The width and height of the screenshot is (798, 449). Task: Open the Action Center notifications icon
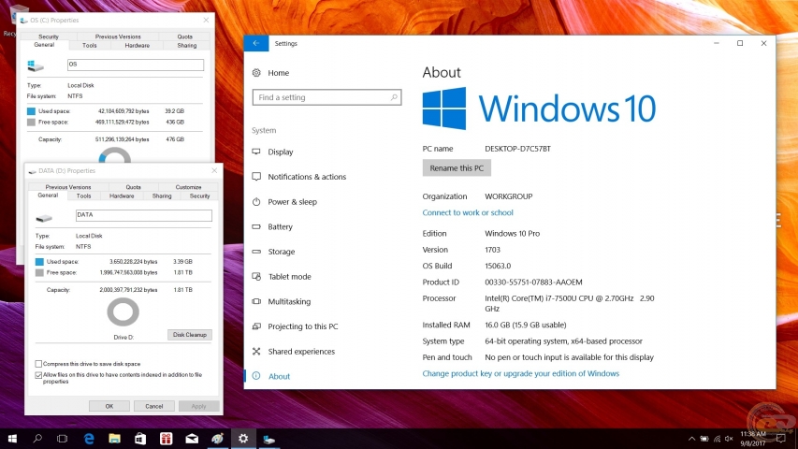point(781,439)
